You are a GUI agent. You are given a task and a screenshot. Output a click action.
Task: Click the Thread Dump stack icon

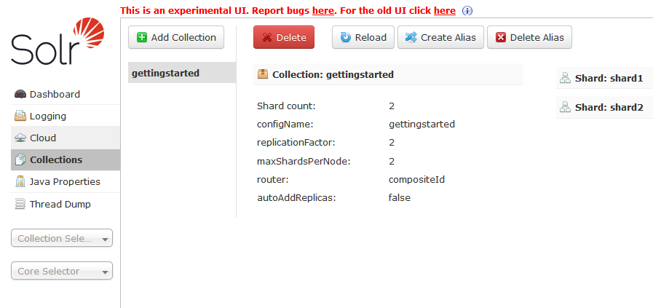pyautogui.click(x=20, y=204)
